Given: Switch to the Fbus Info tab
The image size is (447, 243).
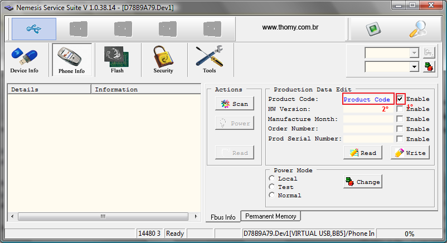Looking at the screenshot, I should (x=223, y=217).
